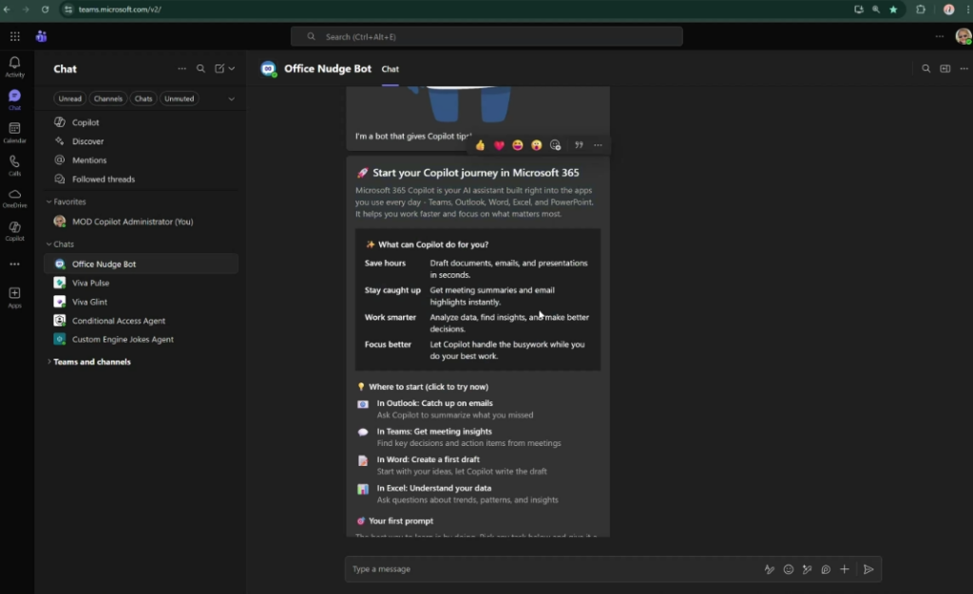This screenshot has height=594, width=973.
Task: Toggle the Unmuted filter chip
Action: point(179,99)
